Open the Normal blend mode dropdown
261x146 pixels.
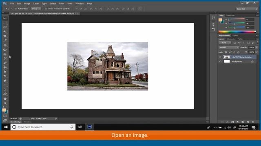point(228,47)
